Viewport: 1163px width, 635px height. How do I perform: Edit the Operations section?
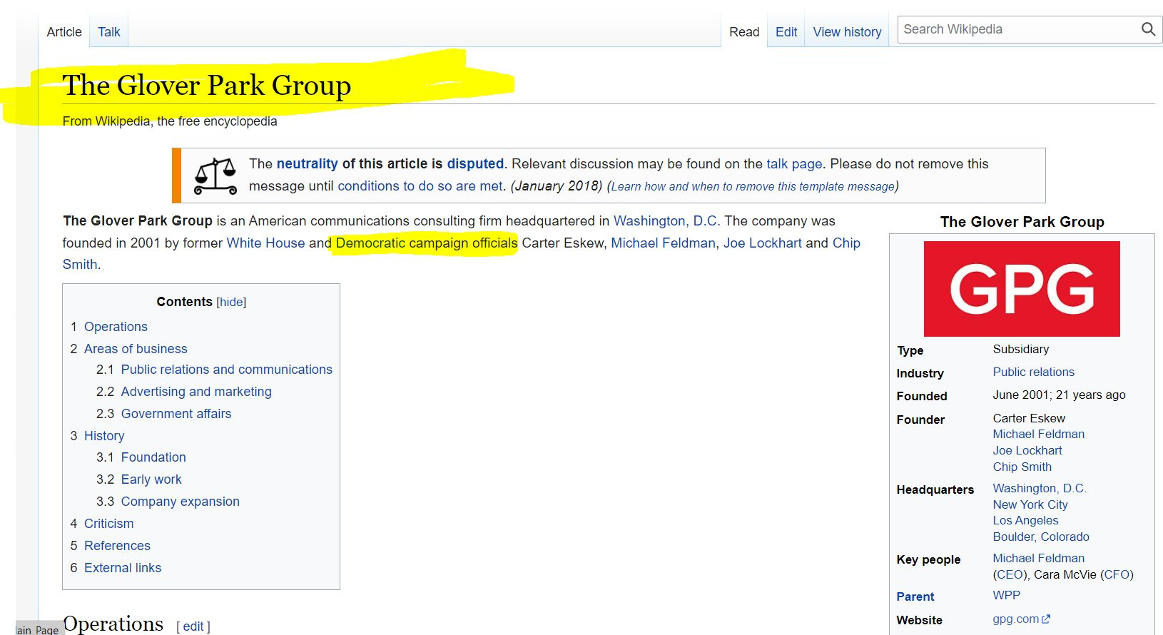coord(193,626)
